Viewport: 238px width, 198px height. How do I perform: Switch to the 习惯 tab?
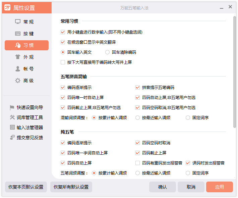pyautogui.click(x=26, y=45)
